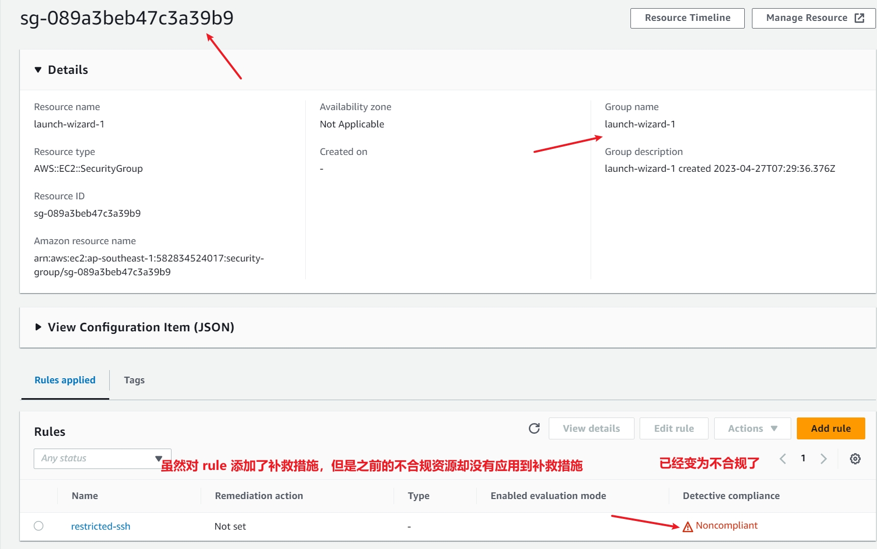Image resolution: width=877 pixels, height=549 pixels.
Task: Click the Noncompliant warning triangle icon
Action: coord(688,527)
